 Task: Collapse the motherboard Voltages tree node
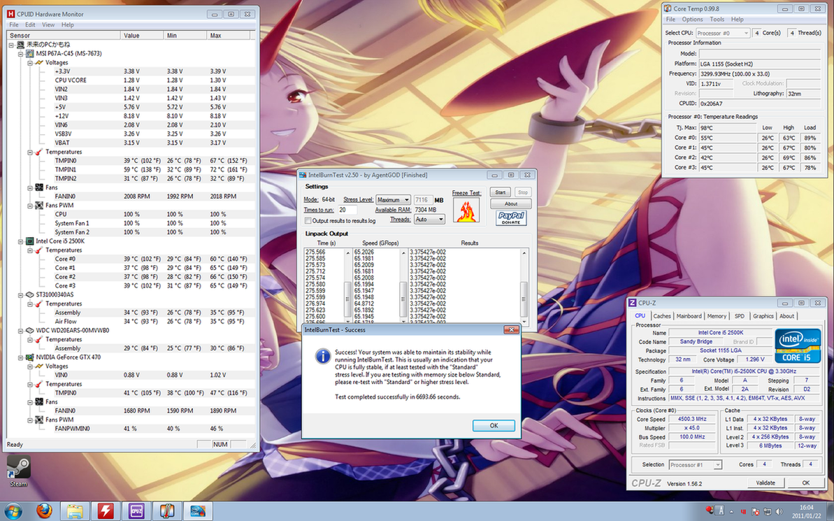(30, 63)
